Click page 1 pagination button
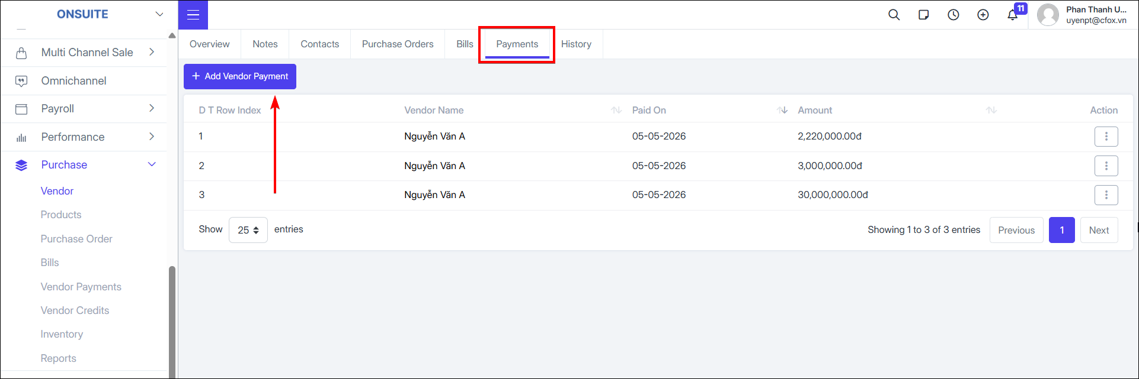The height and width of the screenshot is (379, 1139). click(x=1062, y=230)
